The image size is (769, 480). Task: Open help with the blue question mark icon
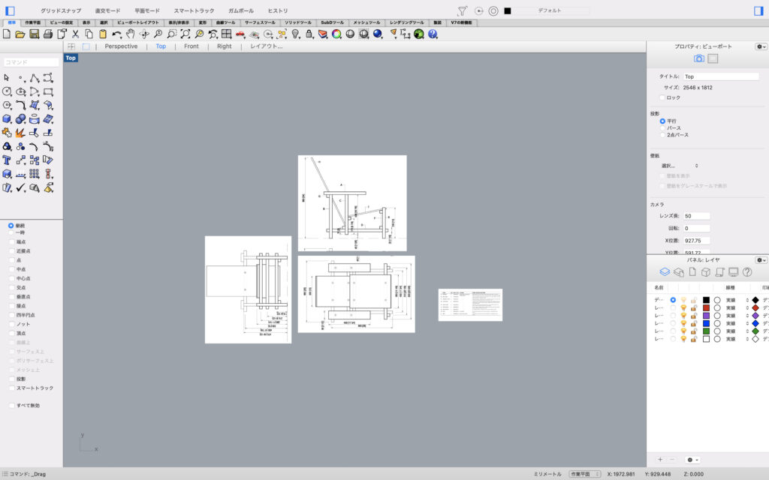coord(433,34)
